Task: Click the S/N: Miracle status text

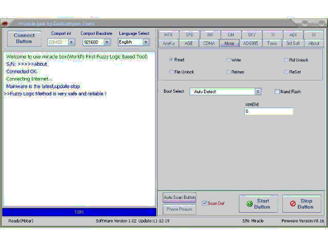Action: pos(253,221)
